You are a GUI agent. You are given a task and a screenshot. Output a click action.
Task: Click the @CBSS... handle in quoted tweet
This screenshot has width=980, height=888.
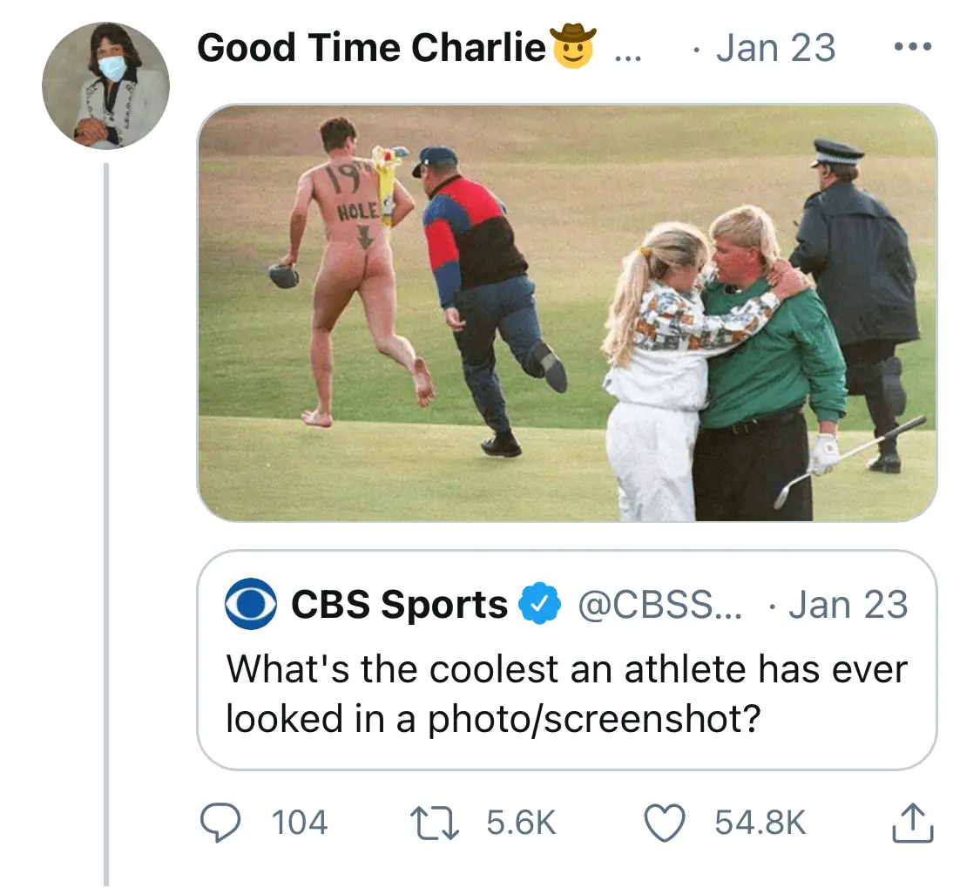[659, 605]
